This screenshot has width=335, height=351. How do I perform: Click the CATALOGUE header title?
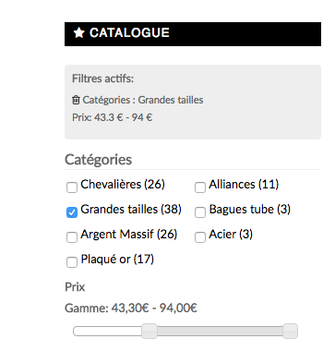[x=129, y=32]
